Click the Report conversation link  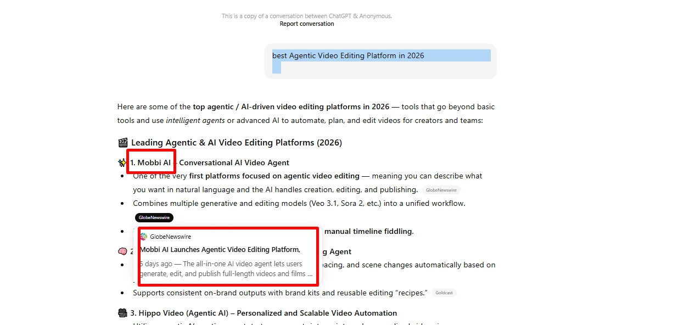[x=306, y=24]
